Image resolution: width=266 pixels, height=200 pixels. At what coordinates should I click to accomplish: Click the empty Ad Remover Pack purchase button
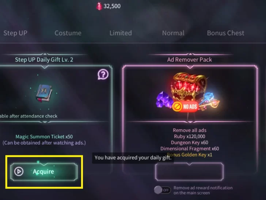(x=189, y=171)
